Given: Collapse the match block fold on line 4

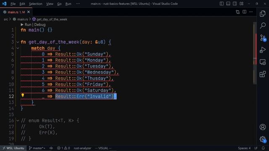Looking at the screenshot, I should point(18,48).
